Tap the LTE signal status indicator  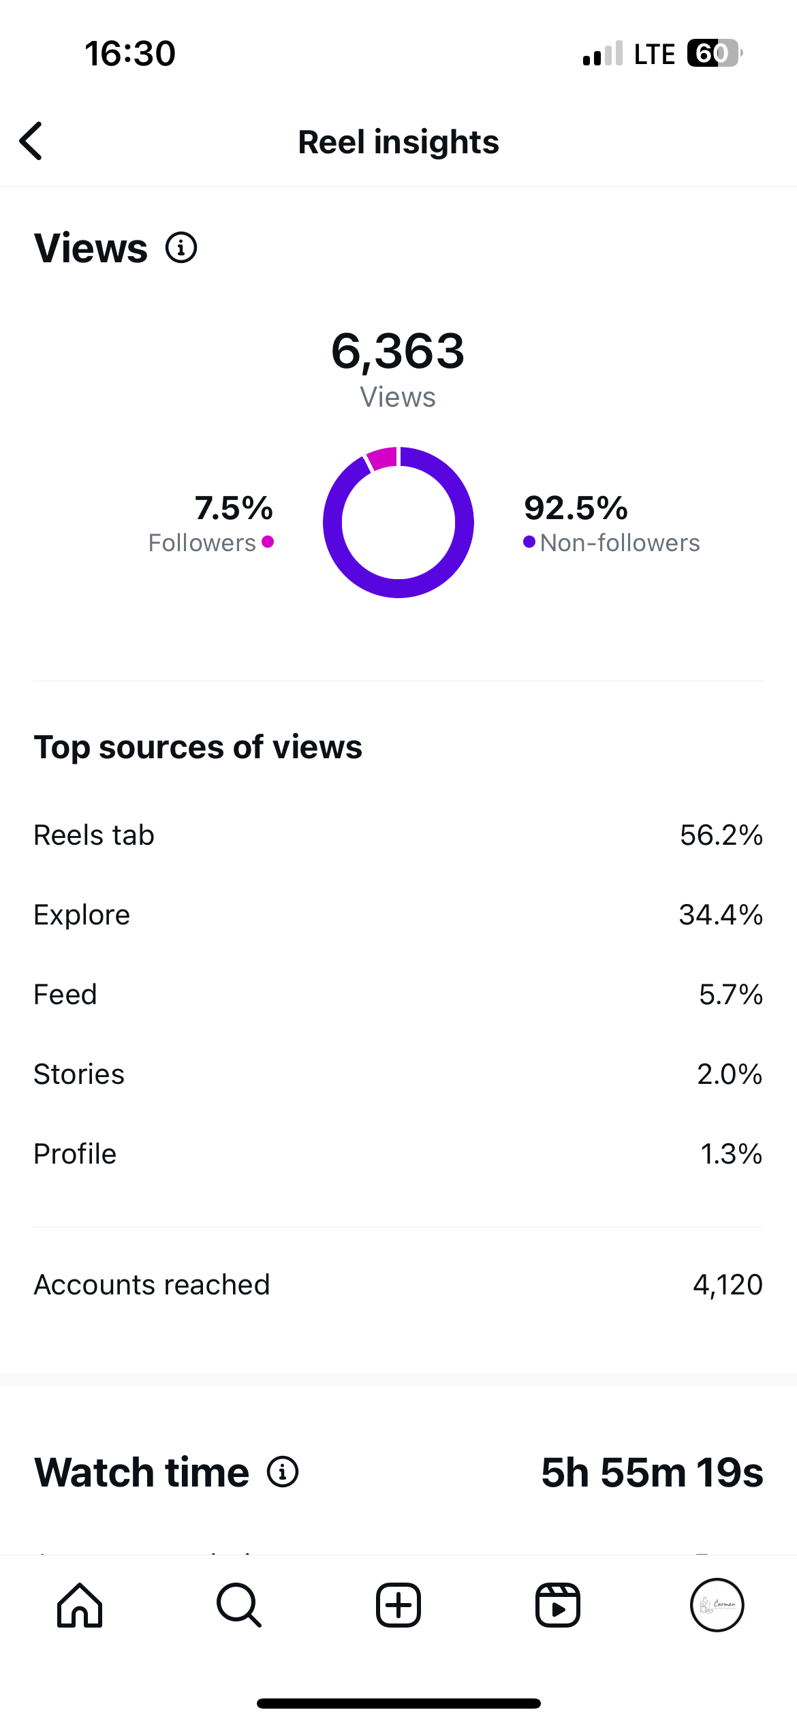click(x=655, y=54)
